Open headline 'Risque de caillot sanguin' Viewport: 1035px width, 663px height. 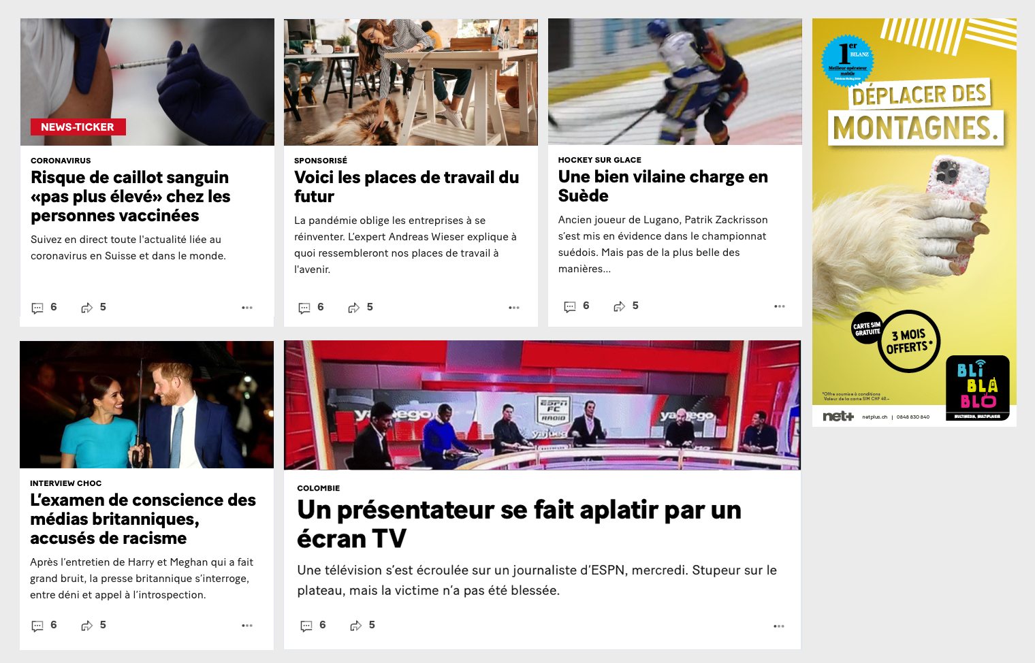coord(131,196)
